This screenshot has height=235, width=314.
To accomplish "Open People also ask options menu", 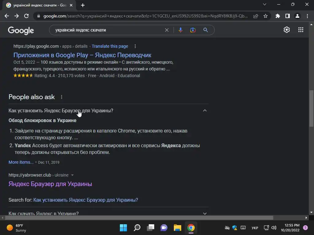I will [x=61, y=97].
